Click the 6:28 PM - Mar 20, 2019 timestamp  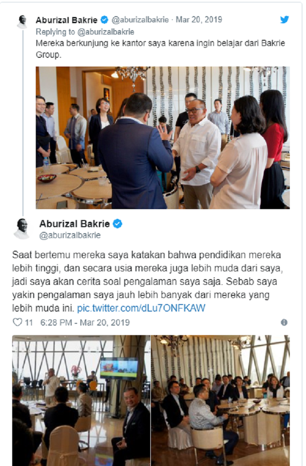coord(85,322)
